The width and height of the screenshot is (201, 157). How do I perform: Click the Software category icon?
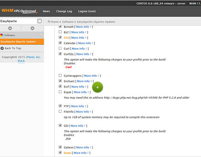[x=2, y=35]
